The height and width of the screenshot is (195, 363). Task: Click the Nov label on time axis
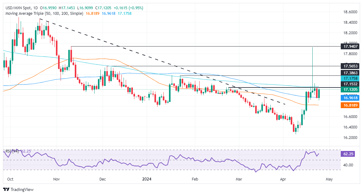pos(57,179)
